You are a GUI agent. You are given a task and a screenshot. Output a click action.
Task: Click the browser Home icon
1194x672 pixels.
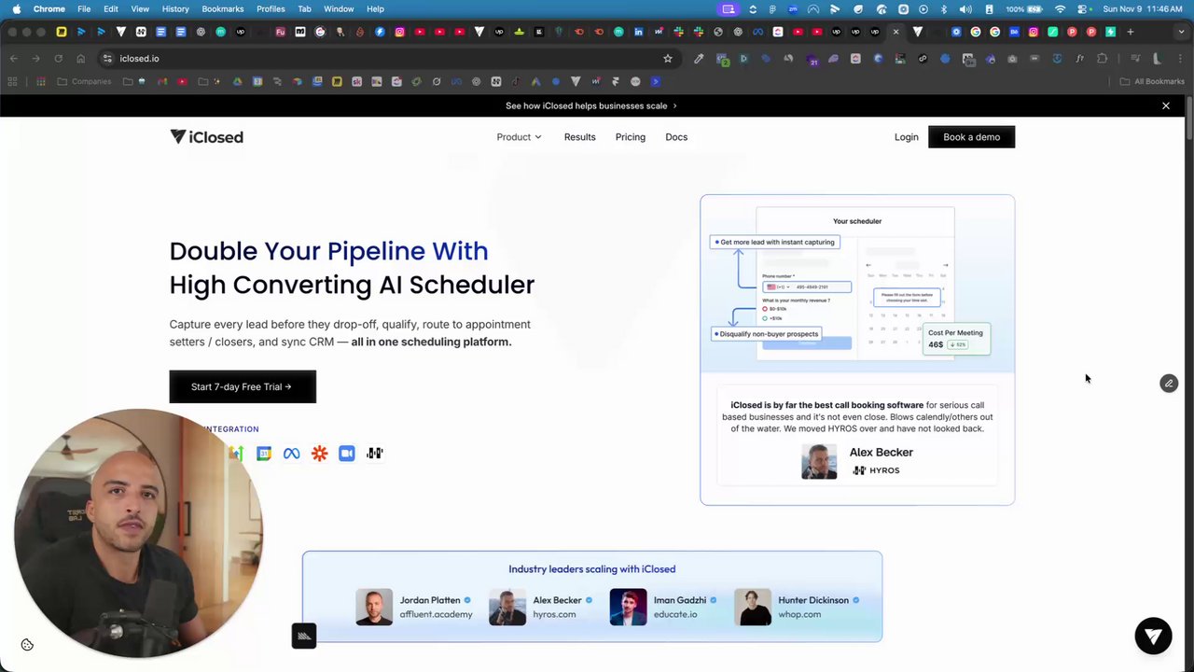[80, 58]
